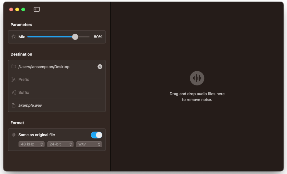The width and height of the screenshot is (287, 174).
Task: Close the window with the red button
Action: [x=11, y=9]
